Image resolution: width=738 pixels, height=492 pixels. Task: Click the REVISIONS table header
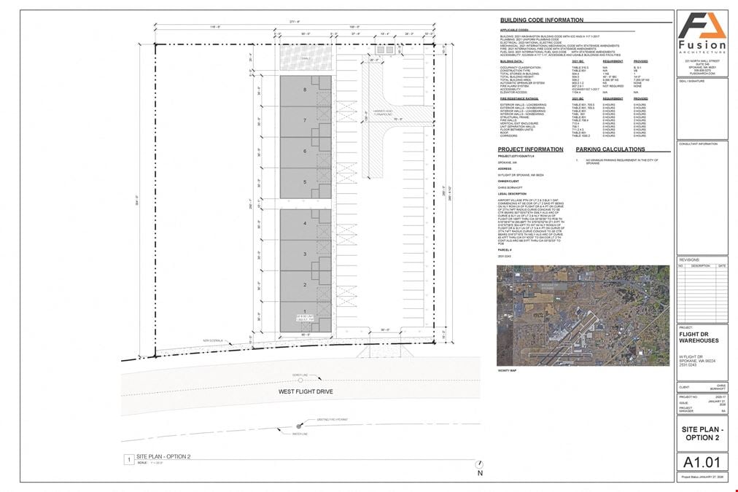689,260
